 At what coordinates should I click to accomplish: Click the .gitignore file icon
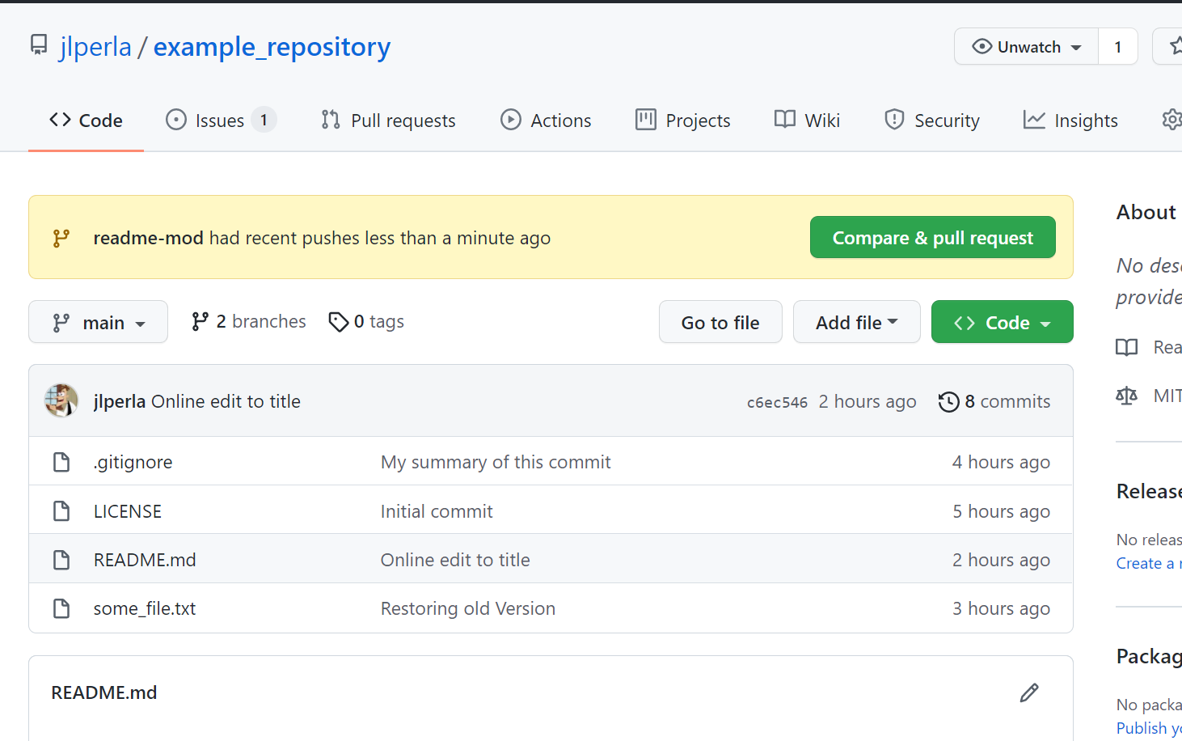click(x=61, y=462)
